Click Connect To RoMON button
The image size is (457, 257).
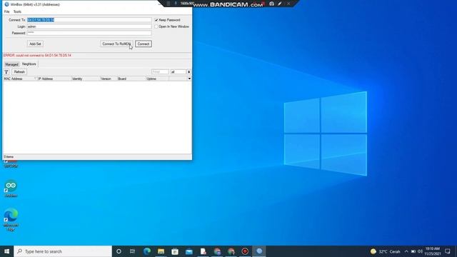(116, 44)
